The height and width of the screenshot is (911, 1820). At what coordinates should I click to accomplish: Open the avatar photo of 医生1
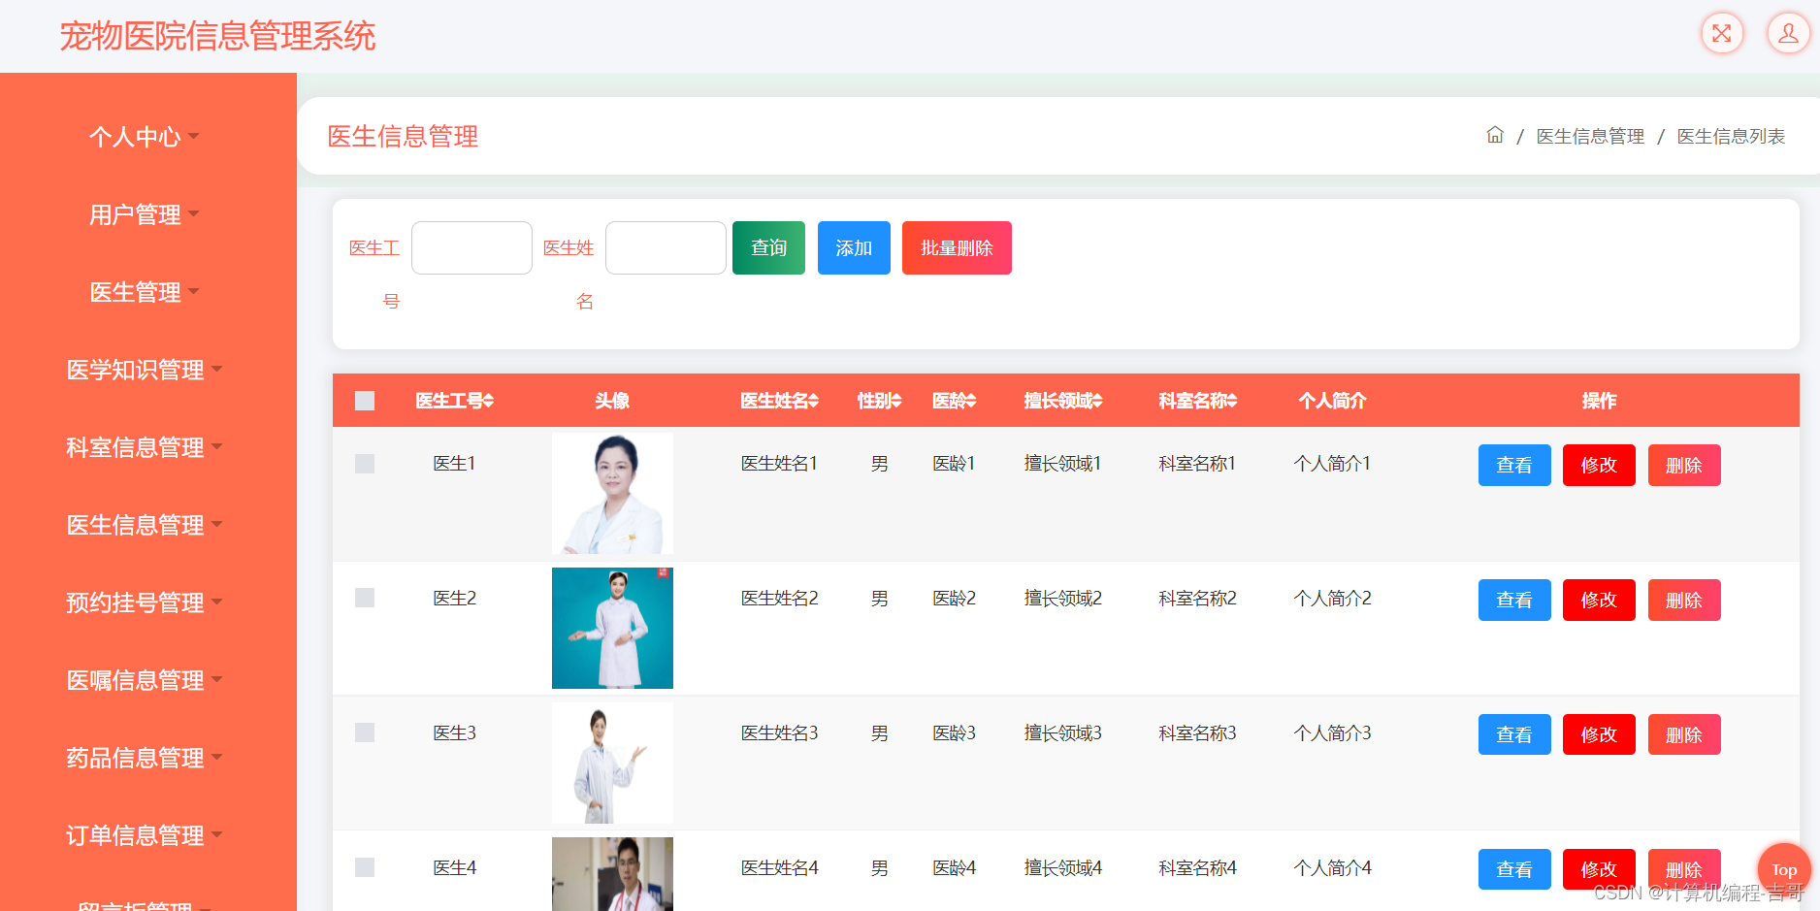tap(612, 494)
